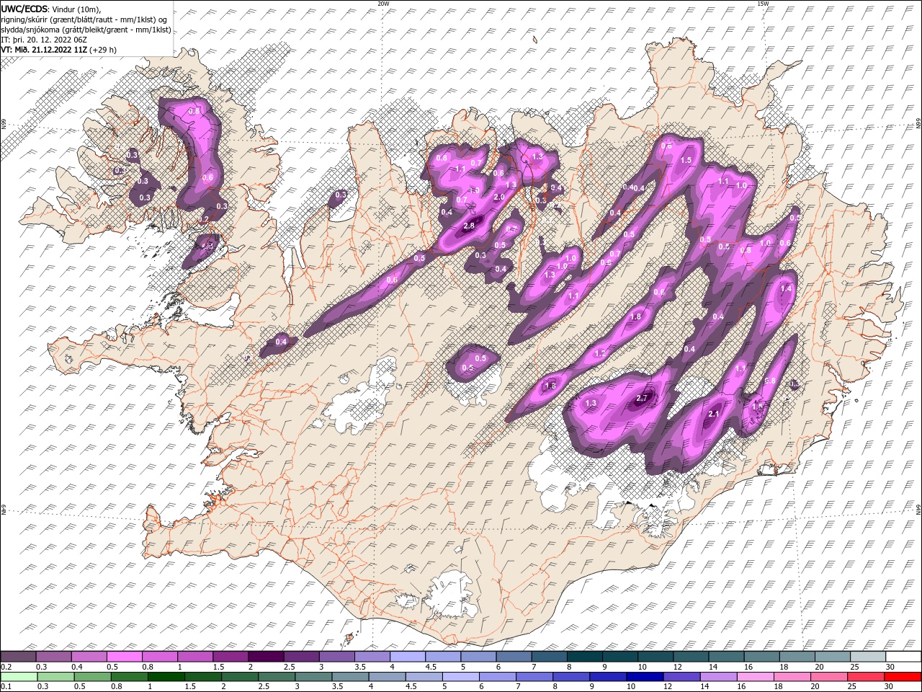Click the initial time line 'IT: þri. 20. 12. 2022 06Z'

(x=45, y=40)
